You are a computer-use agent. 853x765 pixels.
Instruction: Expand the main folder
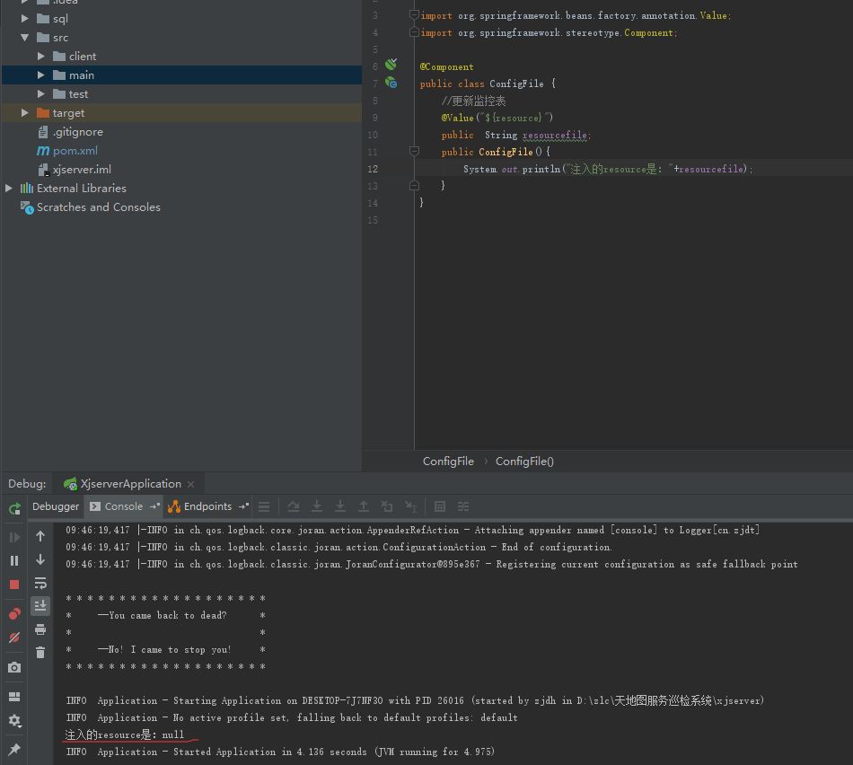[41, 75]
